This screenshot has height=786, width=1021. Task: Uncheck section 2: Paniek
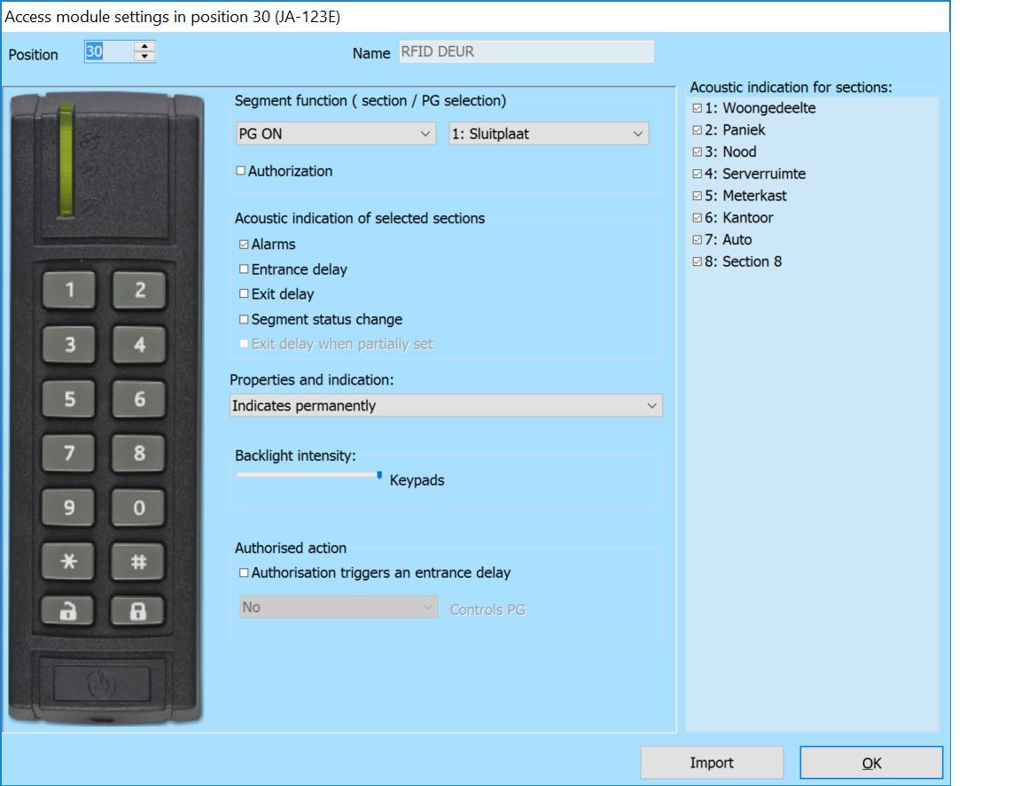point(698,130)
